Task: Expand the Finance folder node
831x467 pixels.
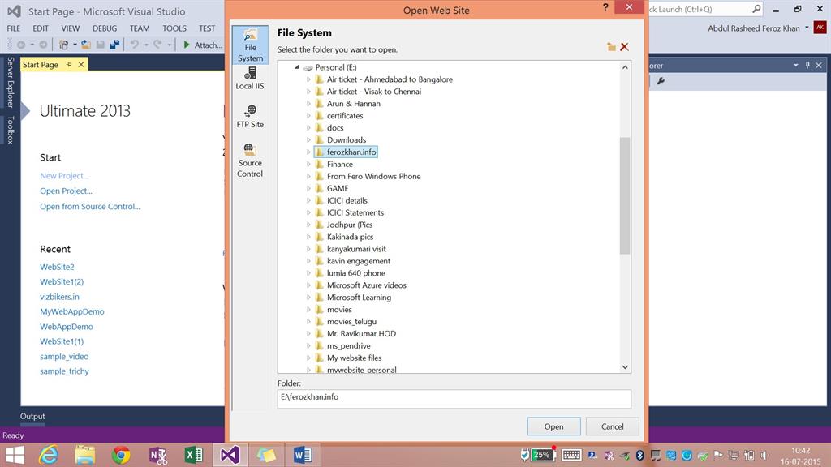Action: pos(308,164)
